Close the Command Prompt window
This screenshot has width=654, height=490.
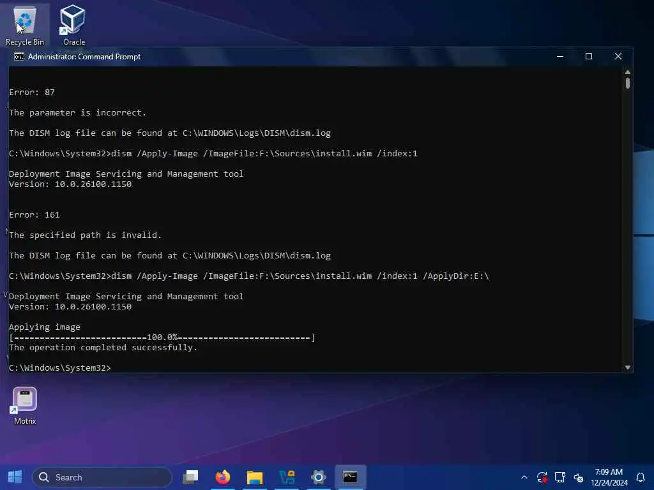(x=618, y=56)
